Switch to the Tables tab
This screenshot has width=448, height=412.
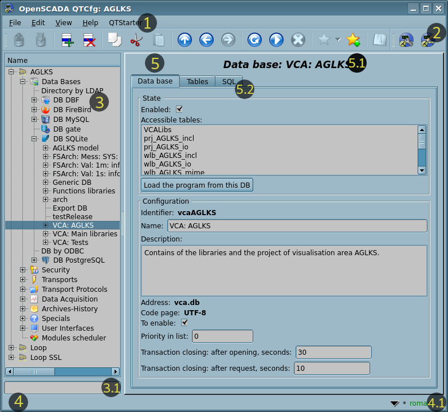point(197,82)
